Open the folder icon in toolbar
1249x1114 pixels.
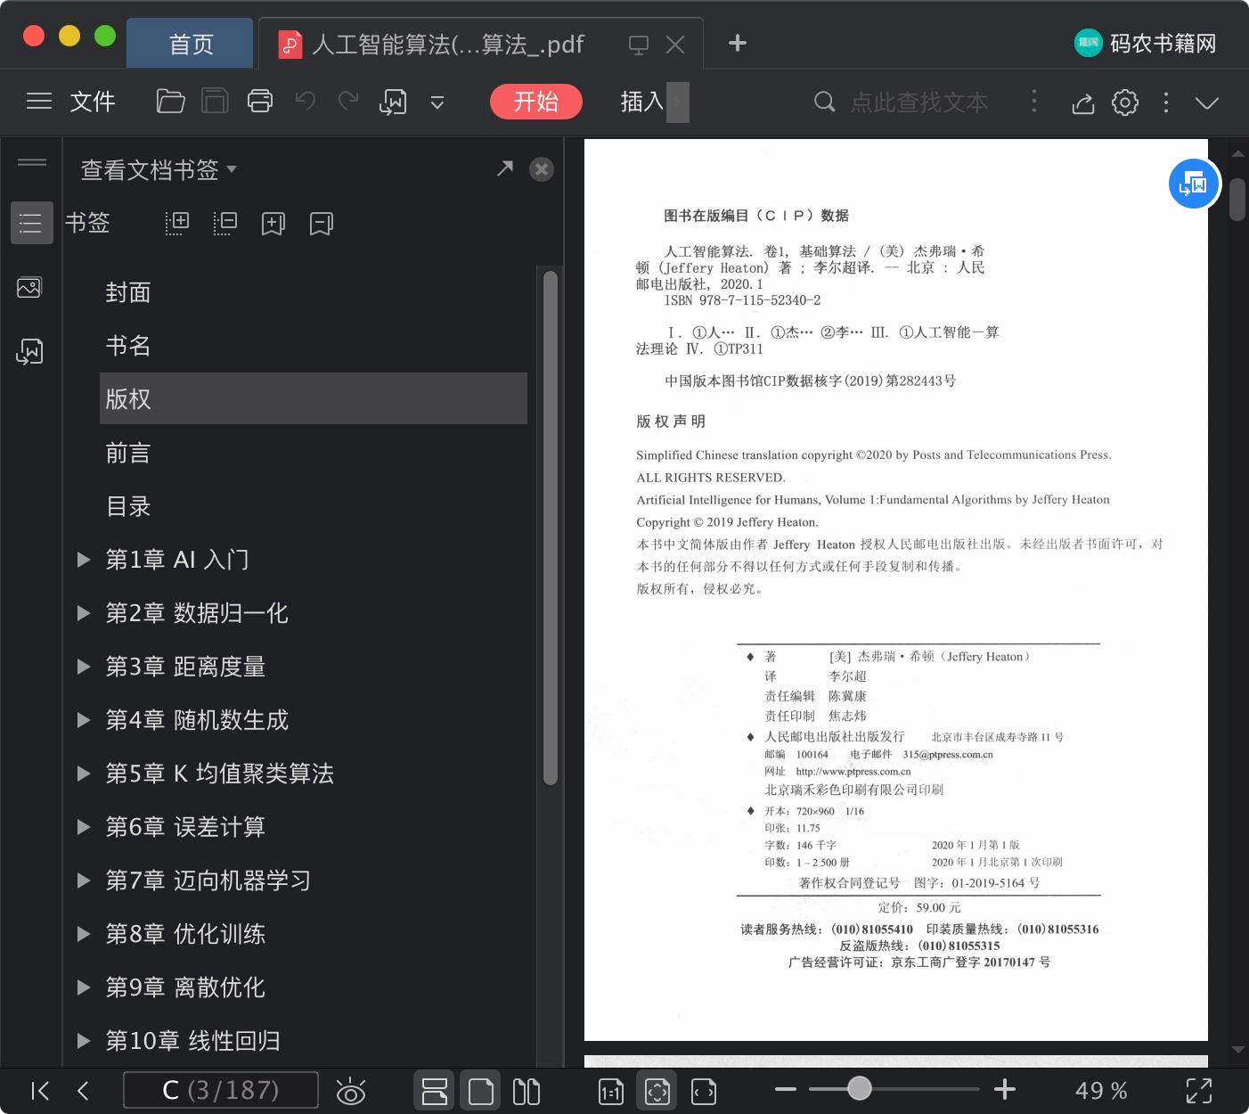point(170,102)
